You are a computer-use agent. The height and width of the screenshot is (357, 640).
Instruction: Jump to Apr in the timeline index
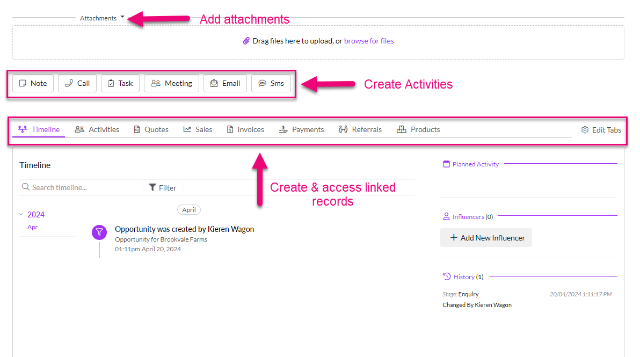(x=33, y=227)
